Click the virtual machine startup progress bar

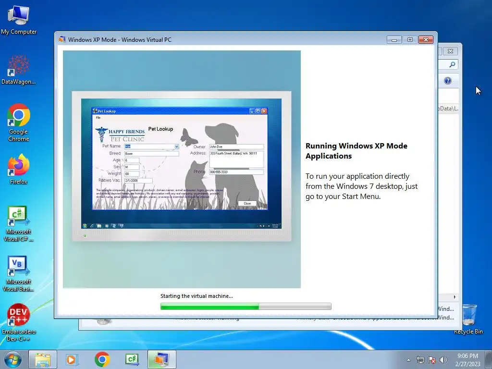pyautogui.click(x=246, y=306)
